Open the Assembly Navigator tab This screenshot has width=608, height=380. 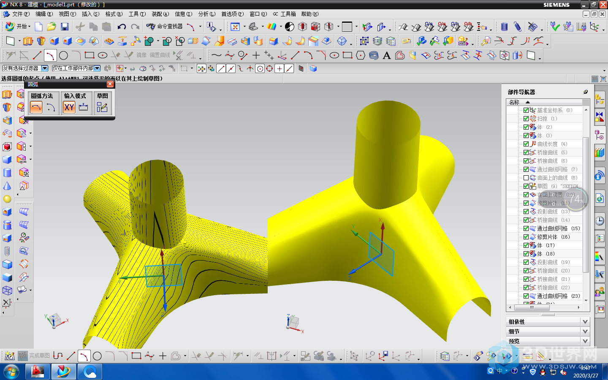click(600, 100)
